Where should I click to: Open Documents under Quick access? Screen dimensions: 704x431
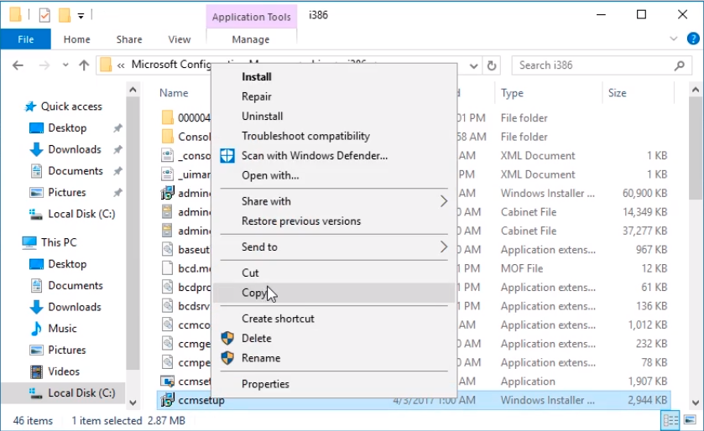click(x=76, y=171)
